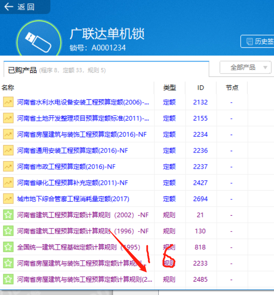Viewport: 274px width, 295px height.
Task: Select 河南省建筑工程预算定额计算规则 (2002) -NF
Action: pyautogui.click(x=83, y=215)
